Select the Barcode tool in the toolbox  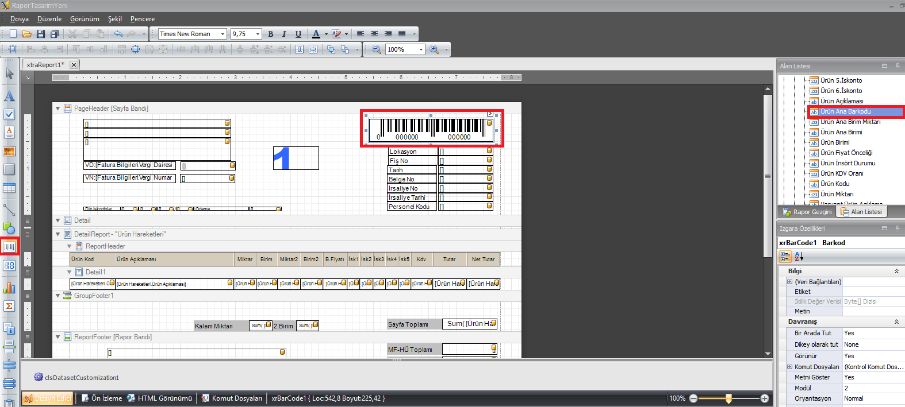(x=9, y=247)
